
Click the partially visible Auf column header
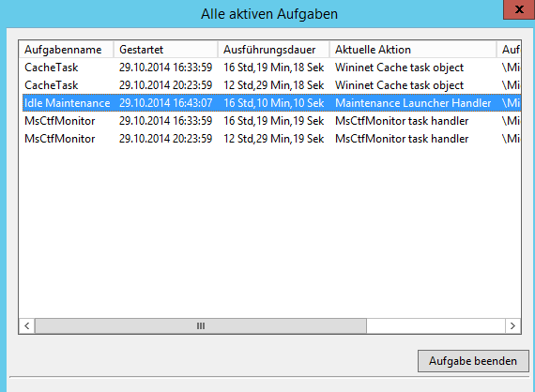pyautogui.click(x=509, y=50)
